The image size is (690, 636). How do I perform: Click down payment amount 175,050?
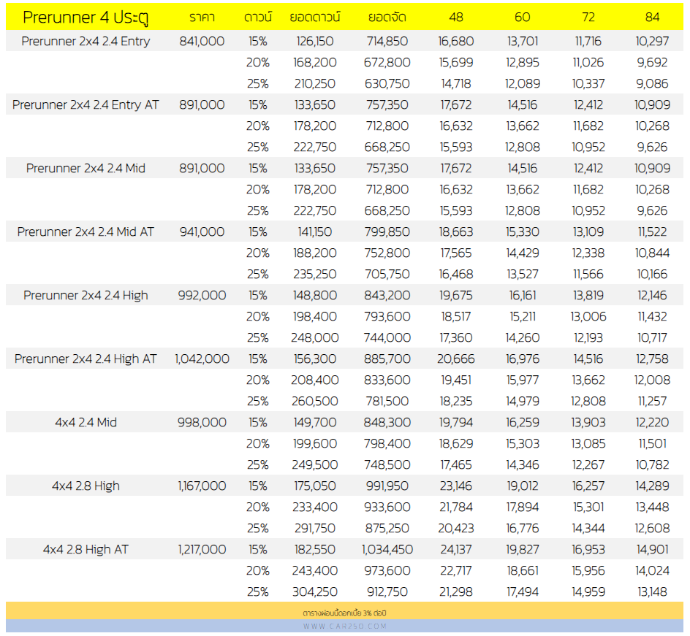(x=314, y=486)
